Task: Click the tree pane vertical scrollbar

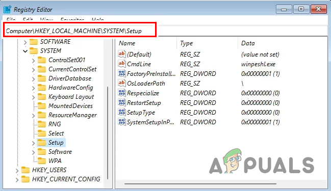Action: click(x=108, y=133)
